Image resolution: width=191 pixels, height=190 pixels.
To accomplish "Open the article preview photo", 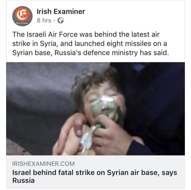I will point(95,109).
